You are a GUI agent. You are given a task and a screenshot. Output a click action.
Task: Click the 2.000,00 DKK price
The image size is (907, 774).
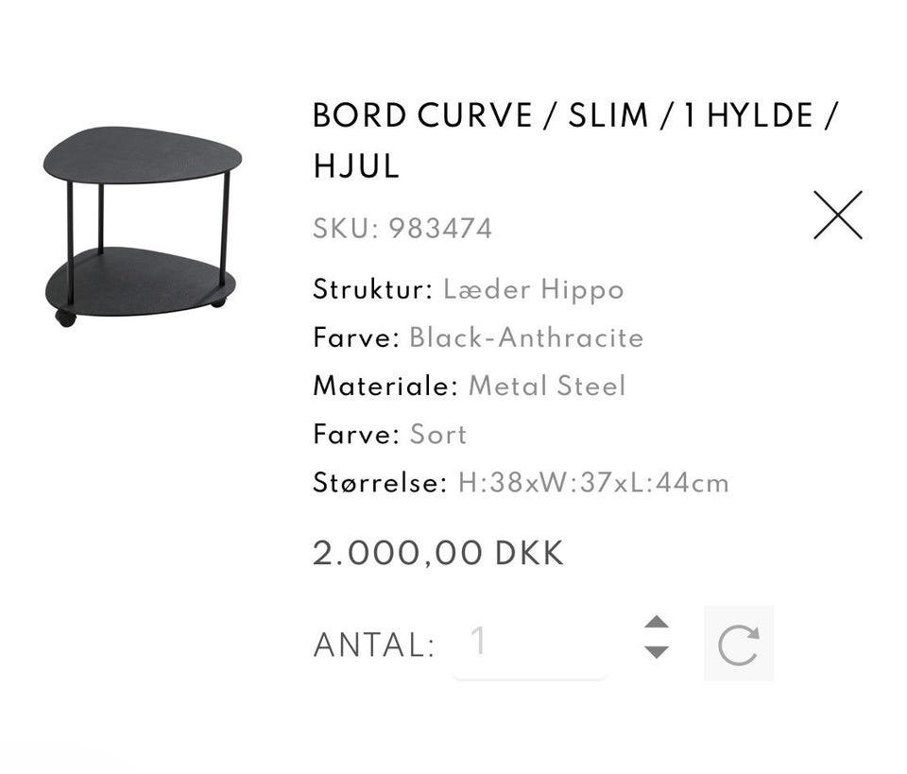click(437, 554)
